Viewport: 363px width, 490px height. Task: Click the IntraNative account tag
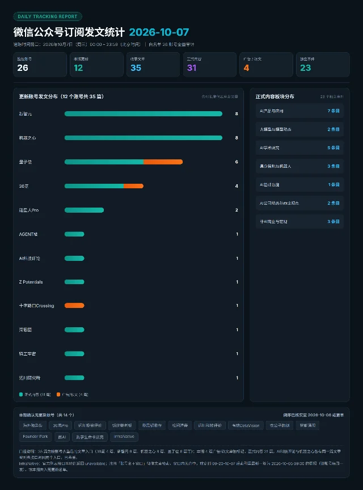pyautogui.click(x=124, y=437)
